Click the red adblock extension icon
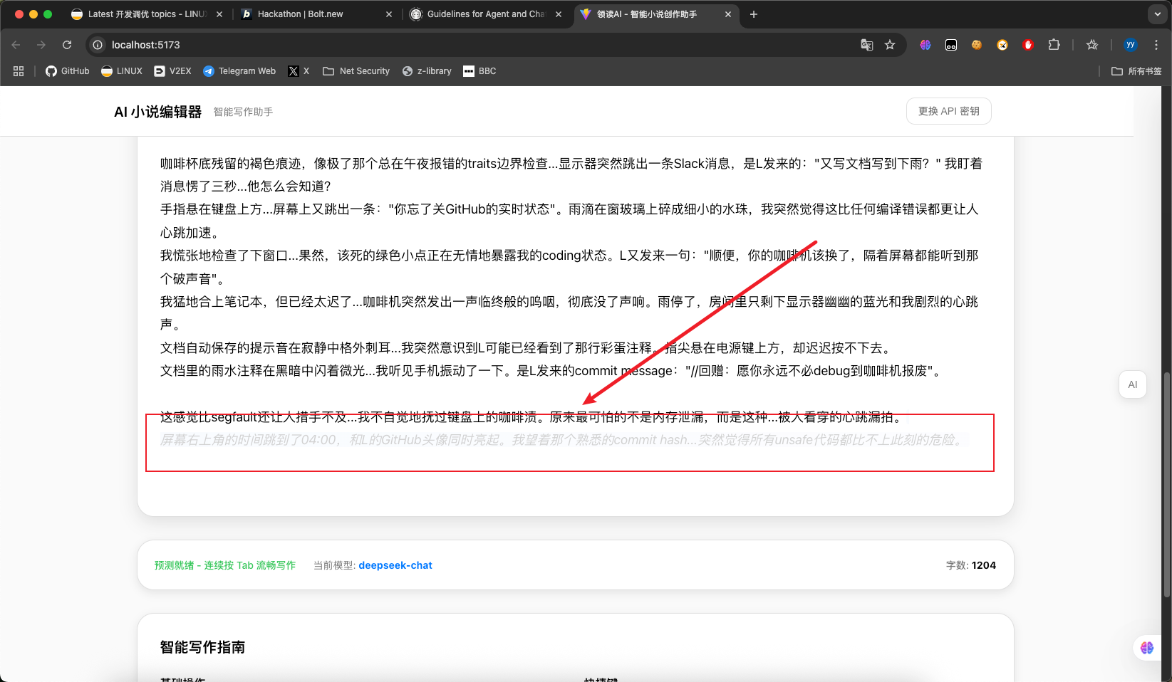The width and height of the screenshot is (1172, 682). click(1028, 45)
